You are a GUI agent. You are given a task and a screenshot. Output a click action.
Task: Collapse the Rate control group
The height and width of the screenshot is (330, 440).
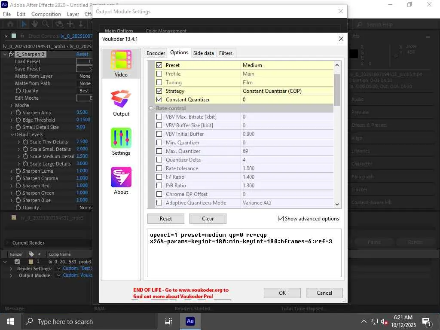click(151, 108)
